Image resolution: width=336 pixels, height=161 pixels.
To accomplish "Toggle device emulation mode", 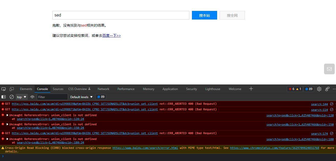I will 12,89.
